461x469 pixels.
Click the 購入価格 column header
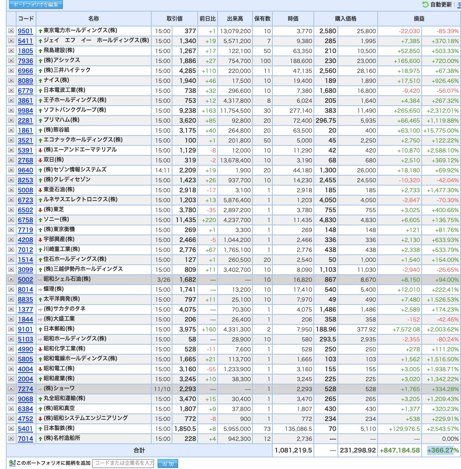point(345,19)
